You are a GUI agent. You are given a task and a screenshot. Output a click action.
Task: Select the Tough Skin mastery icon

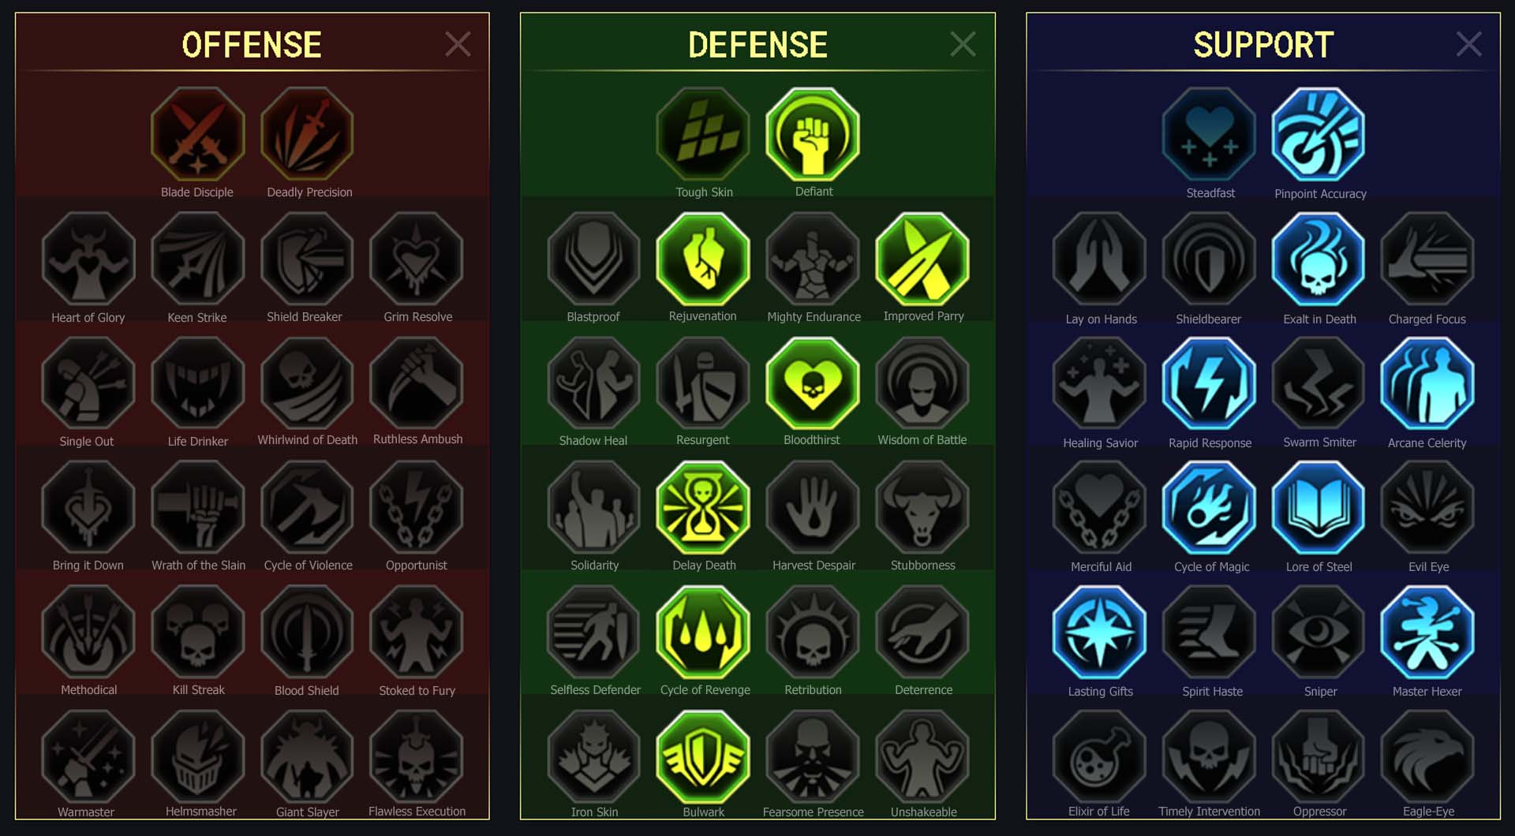click(x=703, y=134)
